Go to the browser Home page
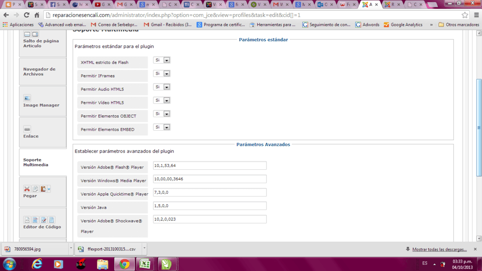 37,15
